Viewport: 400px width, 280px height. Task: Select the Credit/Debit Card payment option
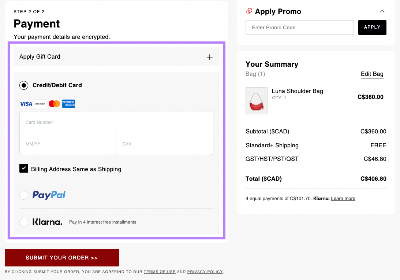pos(24,85)
